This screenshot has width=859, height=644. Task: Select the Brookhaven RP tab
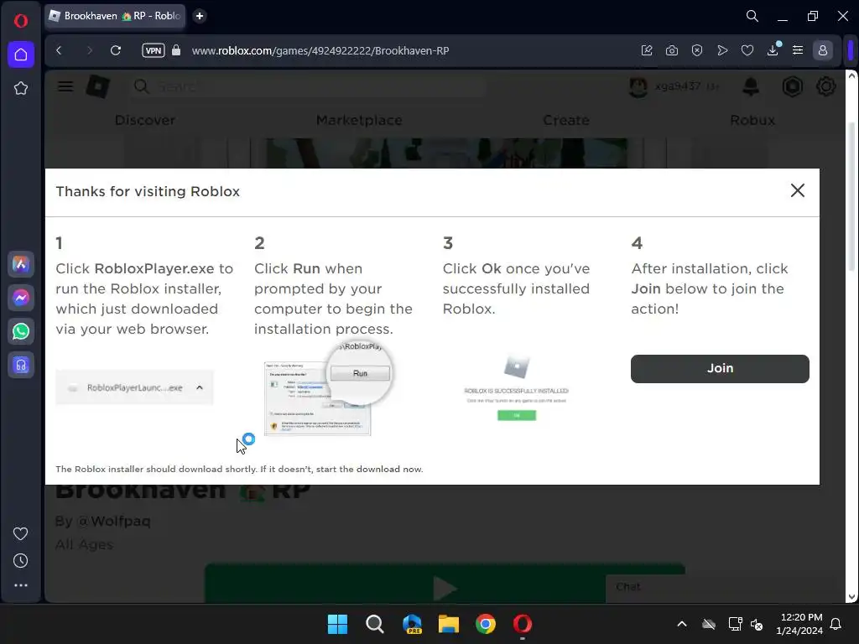(x=115, y=16)
